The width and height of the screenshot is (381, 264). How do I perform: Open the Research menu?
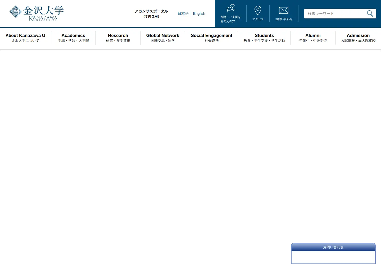[x=118, y=38]
